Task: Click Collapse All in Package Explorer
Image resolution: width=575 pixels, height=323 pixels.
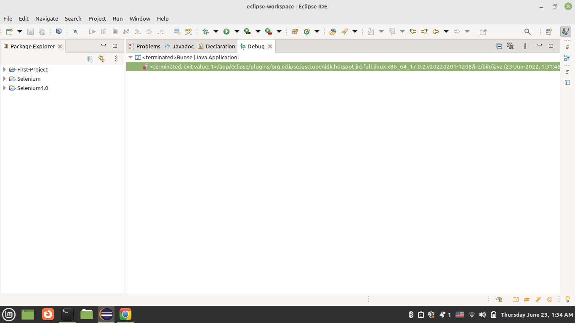Action: click(90, 59)
